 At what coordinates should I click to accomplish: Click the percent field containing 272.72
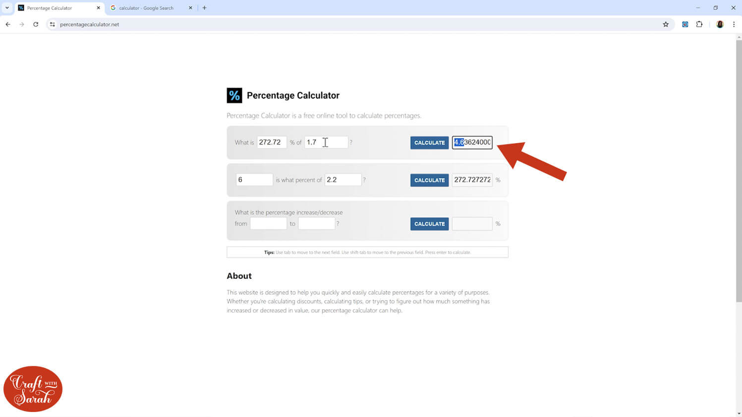point(272,142)
